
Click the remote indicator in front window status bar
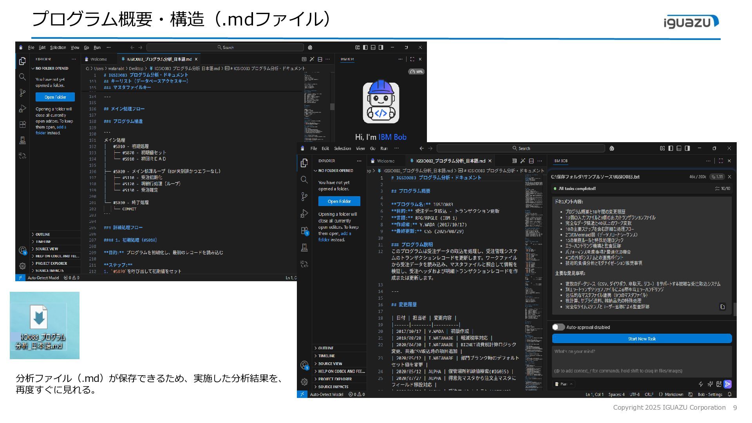[x=302, y=394]
